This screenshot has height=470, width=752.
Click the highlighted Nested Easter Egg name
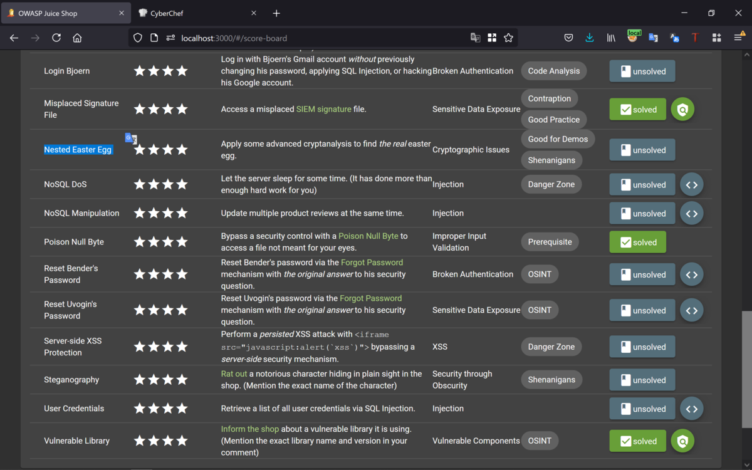point(78,150)
